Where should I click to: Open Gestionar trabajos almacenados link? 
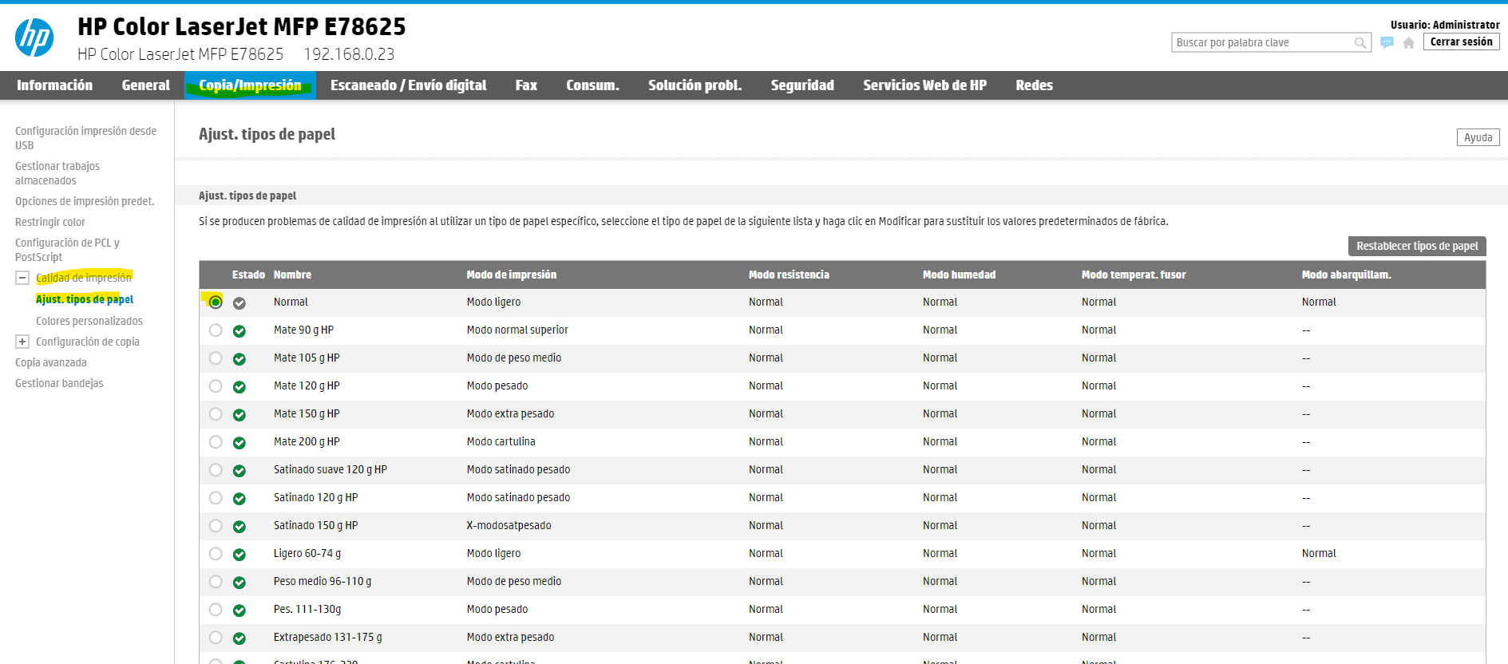coord(57,173)
